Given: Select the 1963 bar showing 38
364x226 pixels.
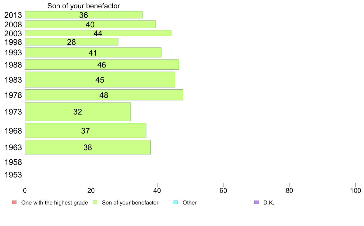Looking at the screenshot, I should coord(88,147).
